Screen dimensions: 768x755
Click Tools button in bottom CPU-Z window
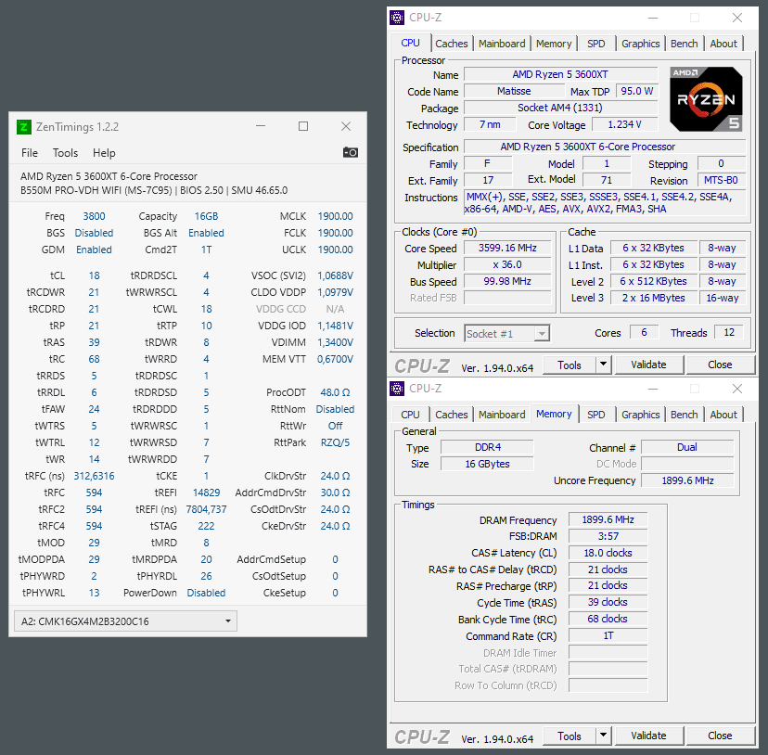pos(570,736)
